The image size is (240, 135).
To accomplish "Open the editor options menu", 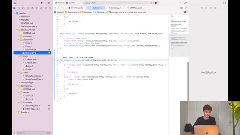I will tap(181, 8).
